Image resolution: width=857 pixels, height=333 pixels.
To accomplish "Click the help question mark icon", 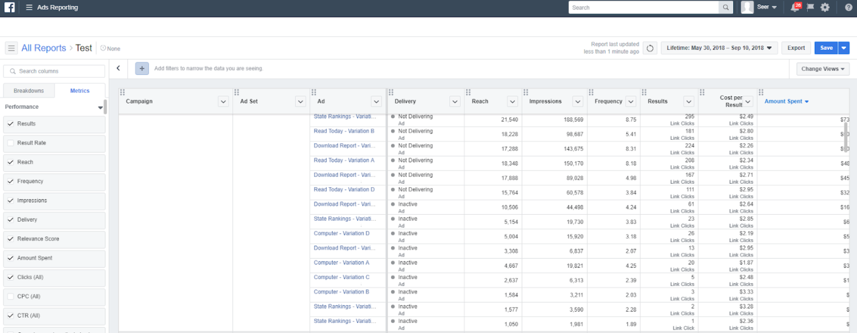I will 848,8.
